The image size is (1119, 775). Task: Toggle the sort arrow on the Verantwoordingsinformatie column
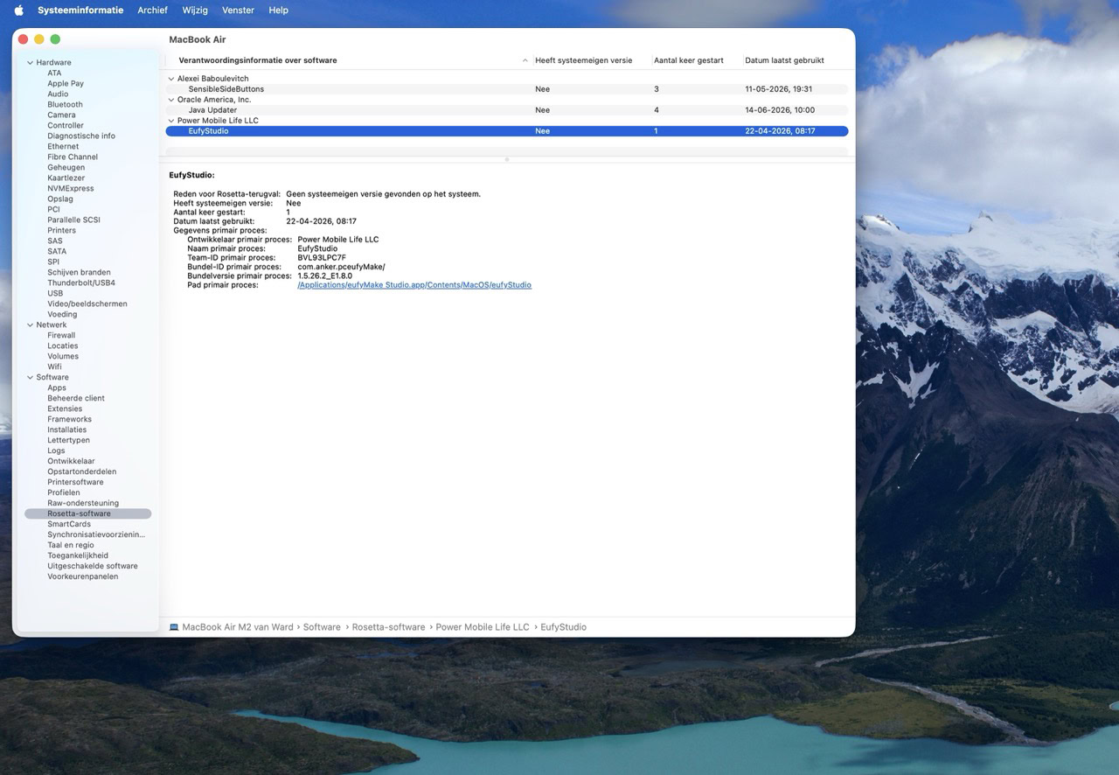[x=525, y=60]
